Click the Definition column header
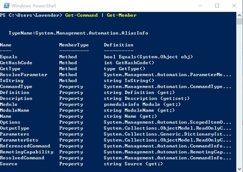The height and width of the screenshot is (172, 243). (x=118, y=45)
